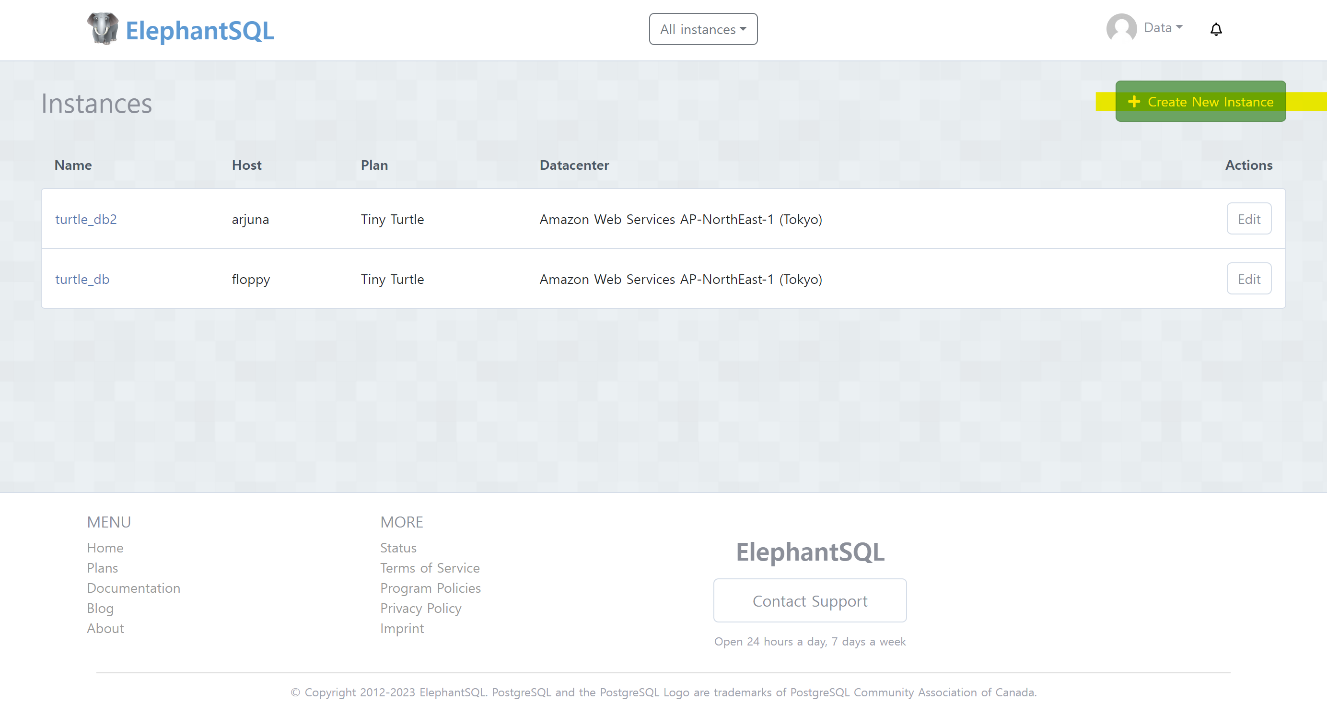The height and width of the screenshot is (704, 1339).
Task: Click the ElephantSQL elephant logo icon
Action: pyautogui.click(x=103, y=29)
